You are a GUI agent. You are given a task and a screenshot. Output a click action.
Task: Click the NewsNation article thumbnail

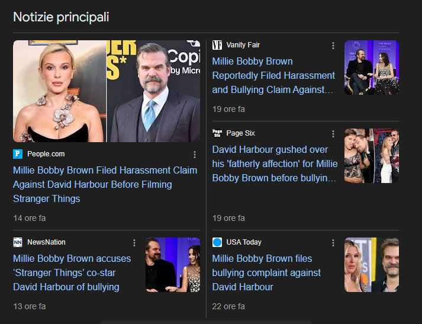click(x=173, y=265)
